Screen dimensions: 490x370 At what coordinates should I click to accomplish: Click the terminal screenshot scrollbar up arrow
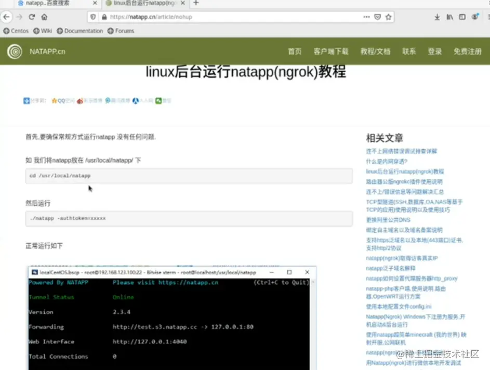(x=313, y=282)
